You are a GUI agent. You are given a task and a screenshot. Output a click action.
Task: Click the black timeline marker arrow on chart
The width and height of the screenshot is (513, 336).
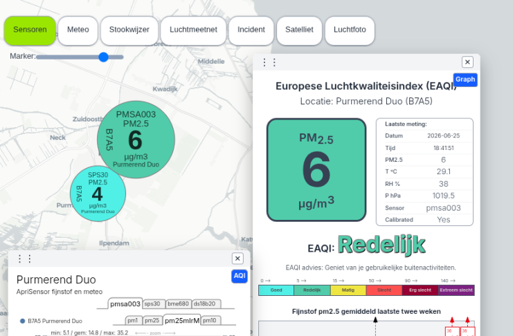click(x=376, y=320)
